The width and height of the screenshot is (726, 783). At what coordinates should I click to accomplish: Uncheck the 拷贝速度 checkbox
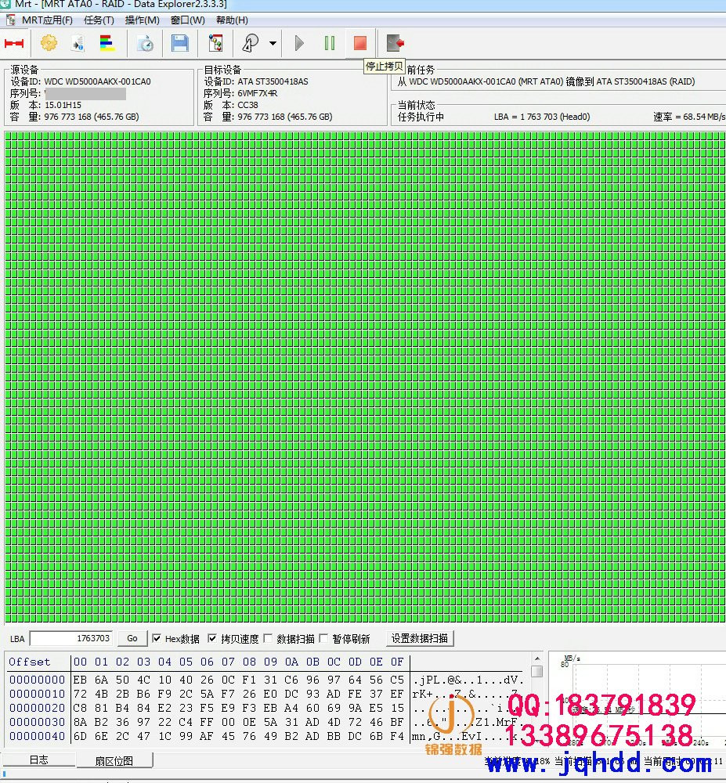212,639
